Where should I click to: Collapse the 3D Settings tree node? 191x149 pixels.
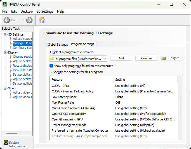(x=5, y=34)
